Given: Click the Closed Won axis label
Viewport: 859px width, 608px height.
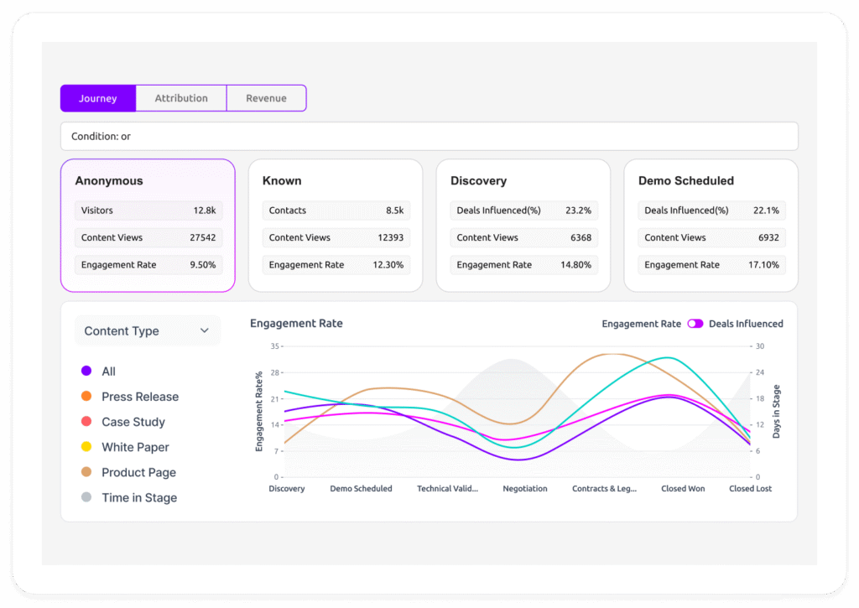Looking at the screenshot, I should (x=683, y=489).
